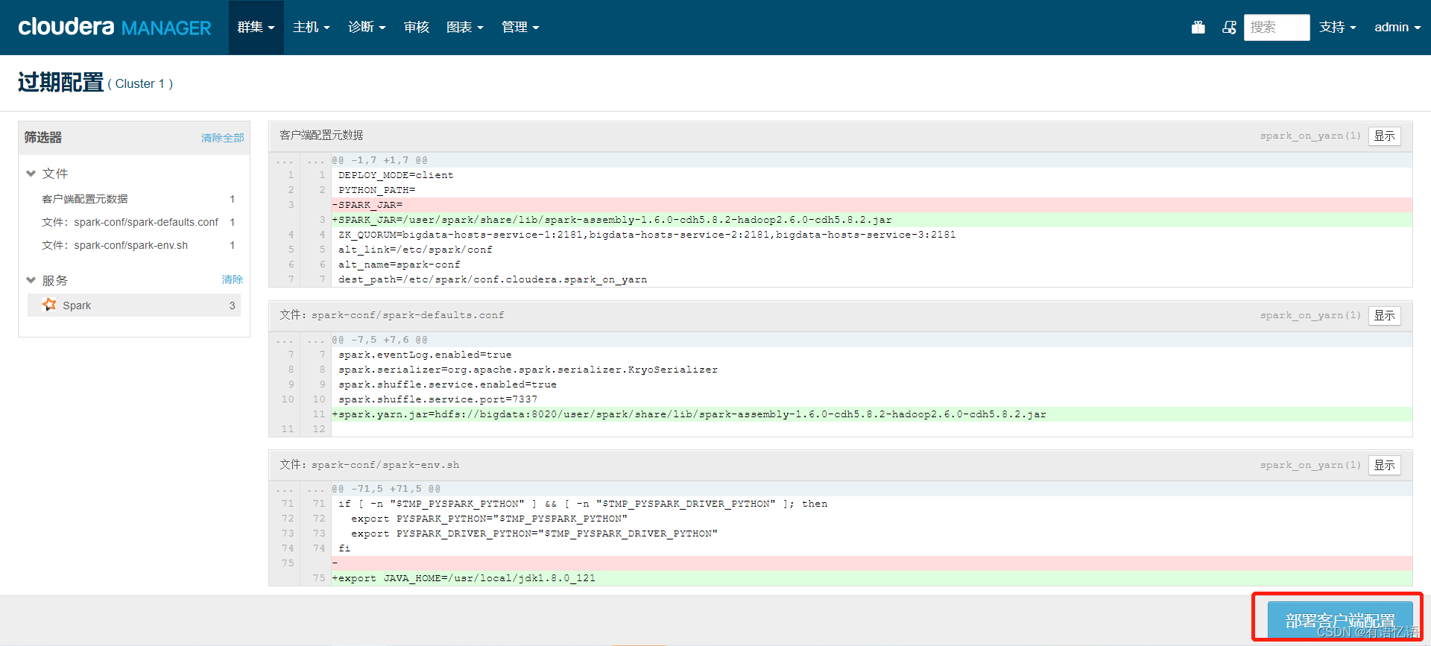Click the Cloudera Manager logo

click(x=115, y=28)
